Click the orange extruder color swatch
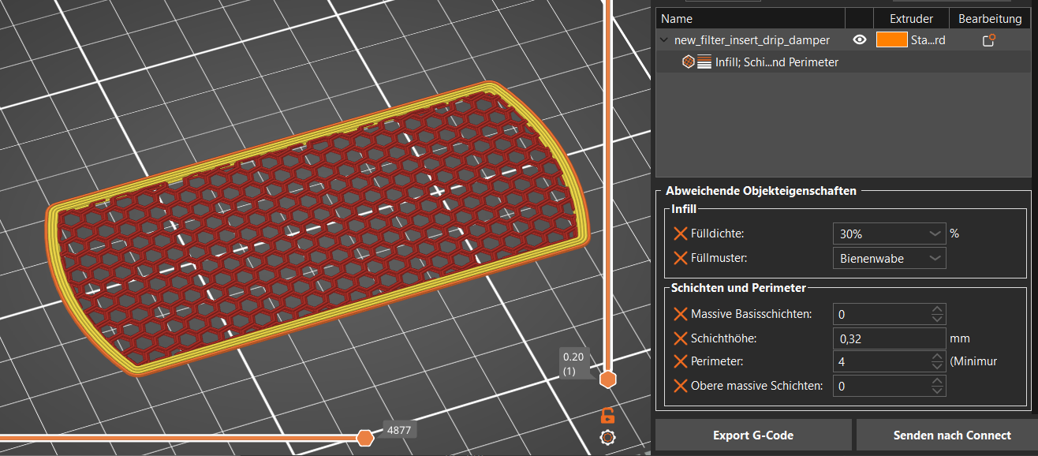The image size is (1038, 456). [x=891, y=40]
